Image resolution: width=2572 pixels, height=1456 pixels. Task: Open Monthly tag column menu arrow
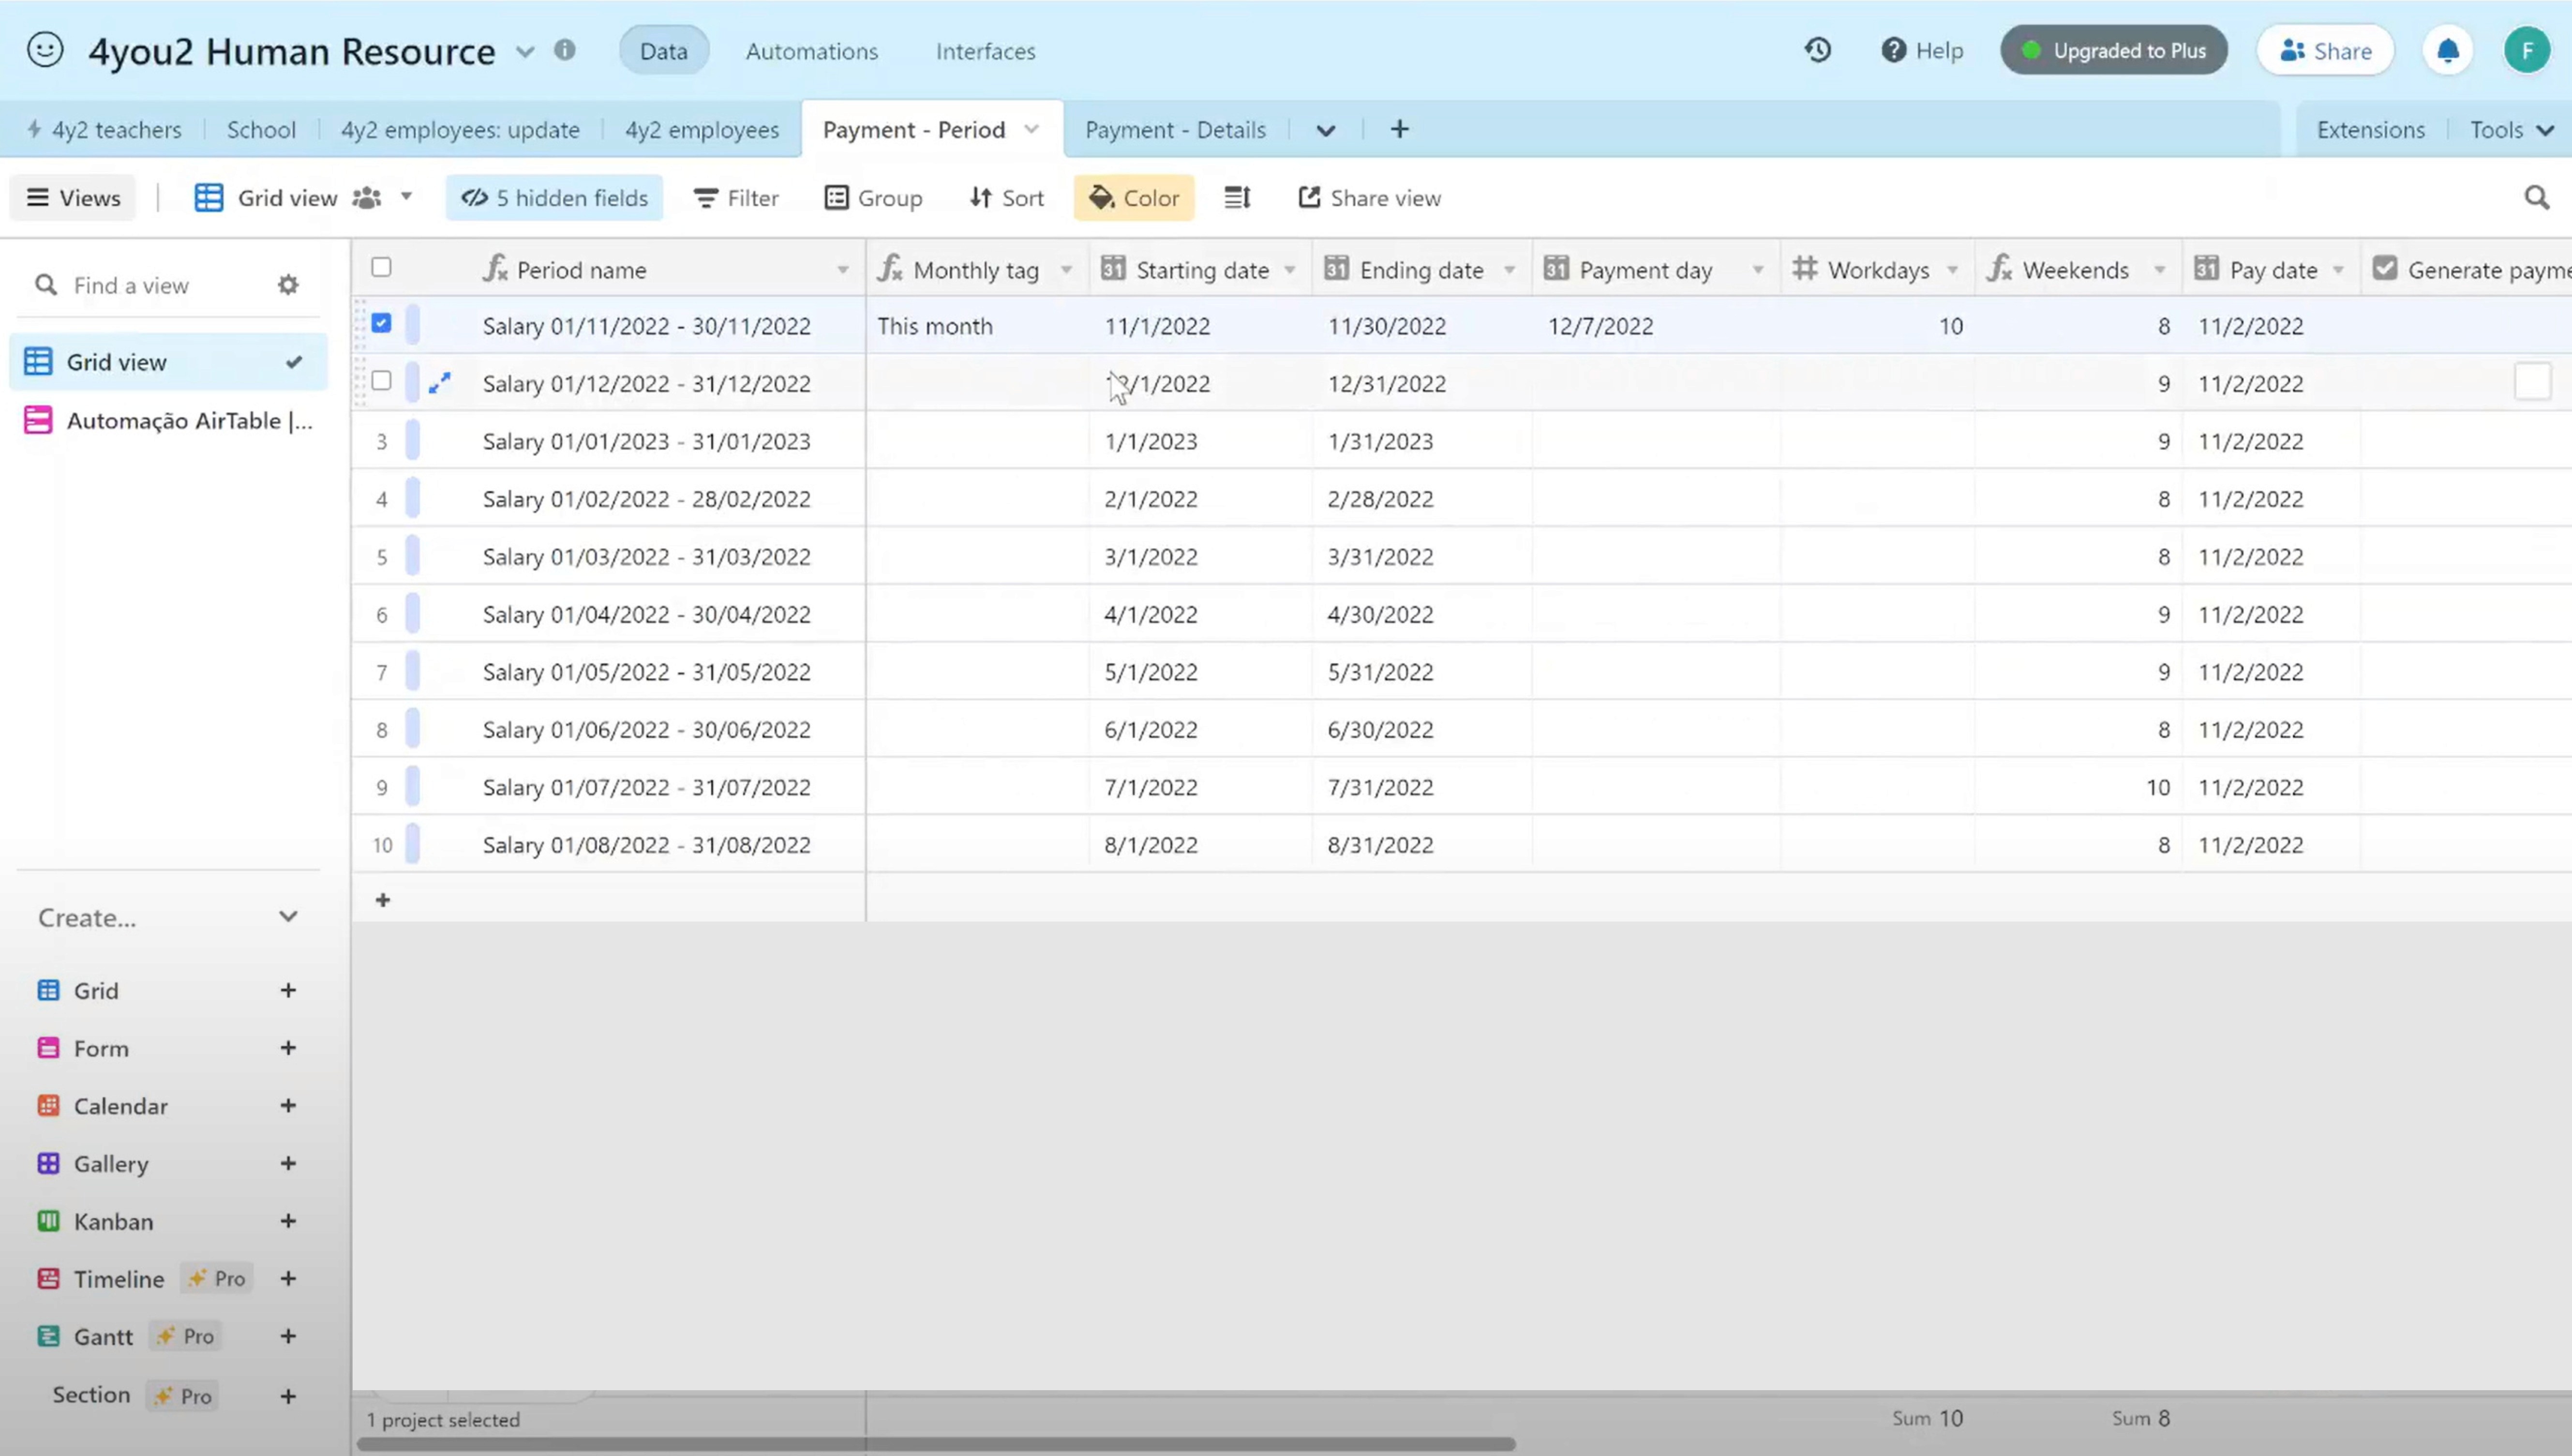pyautogui.click(x=1066, y=270)
